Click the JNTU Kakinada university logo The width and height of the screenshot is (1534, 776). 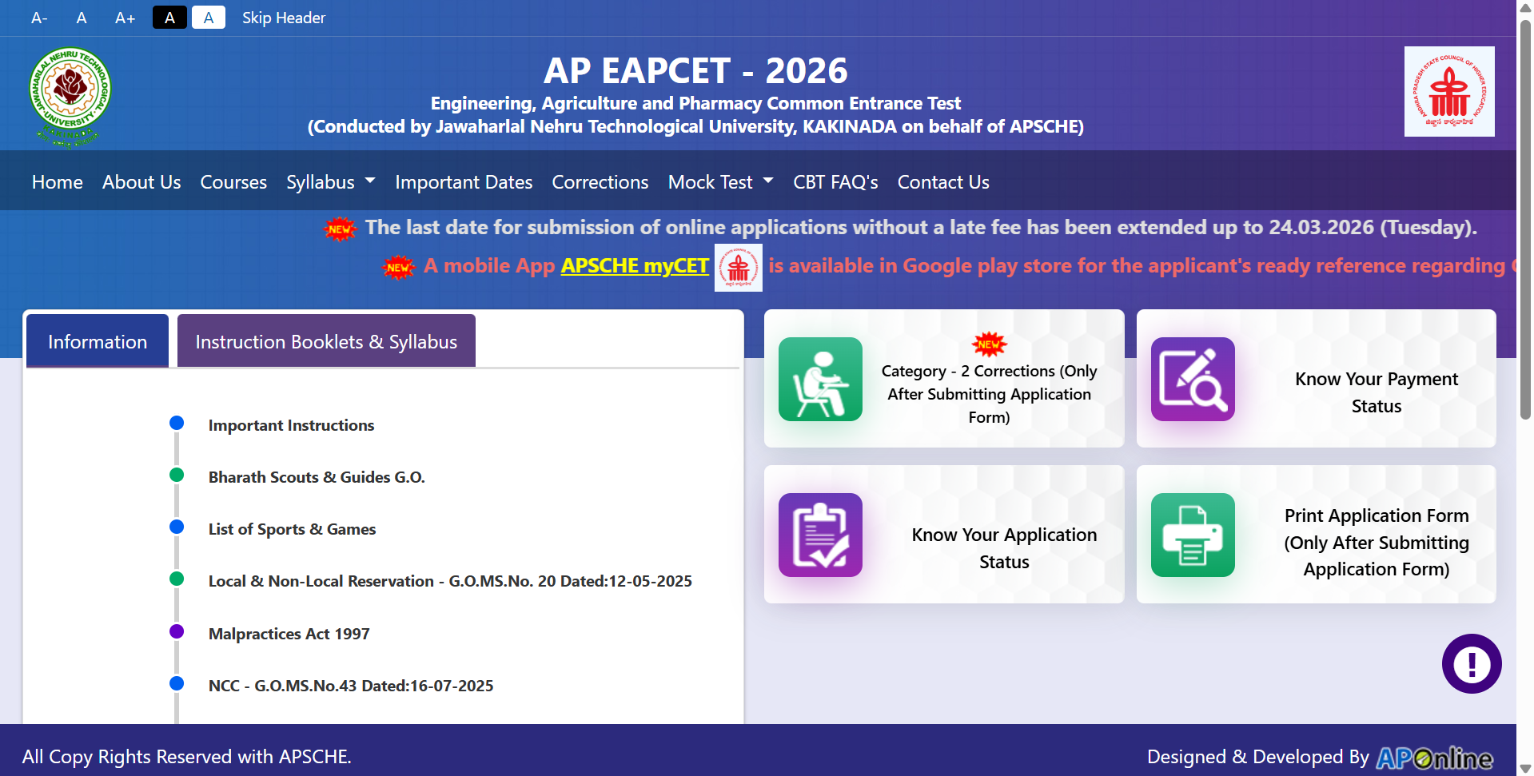(70, 96)
